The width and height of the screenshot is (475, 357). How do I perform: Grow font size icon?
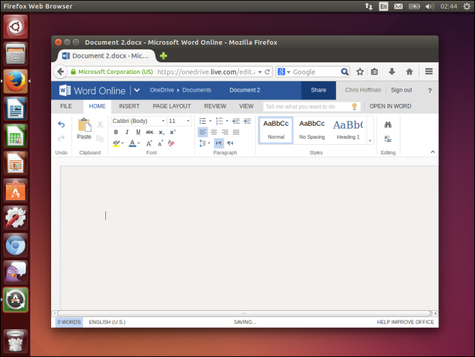point(149,143)
